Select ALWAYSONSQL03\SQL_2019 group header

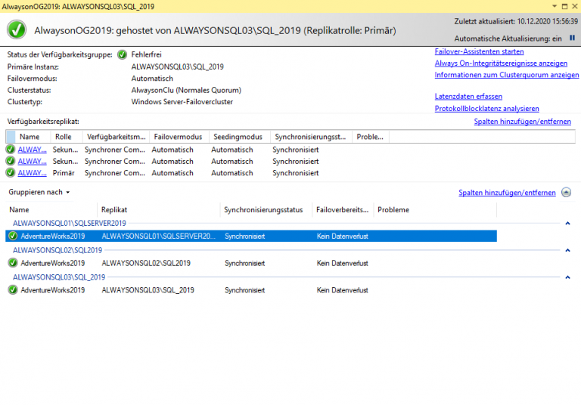(59, 277)
